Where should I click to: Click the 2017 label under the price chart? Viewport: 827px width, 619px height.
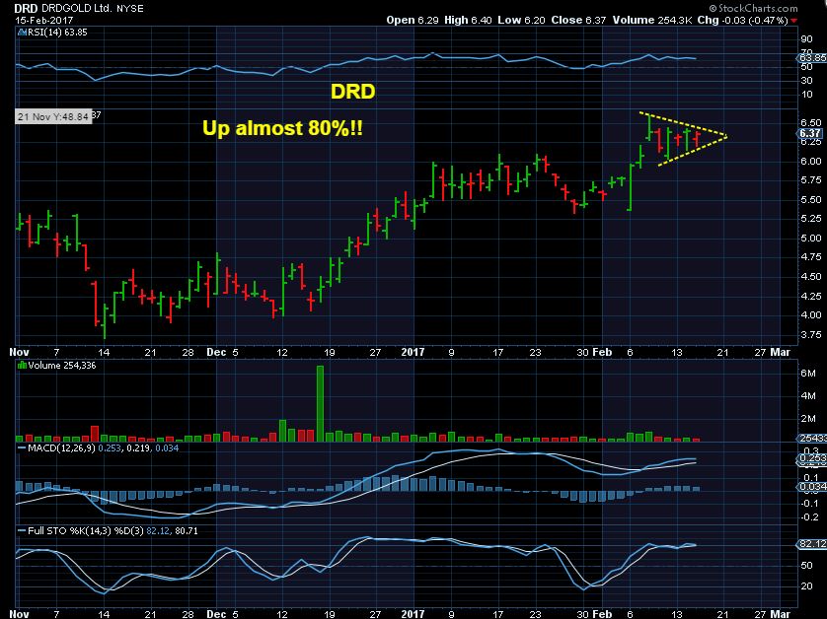click(413, 352)
